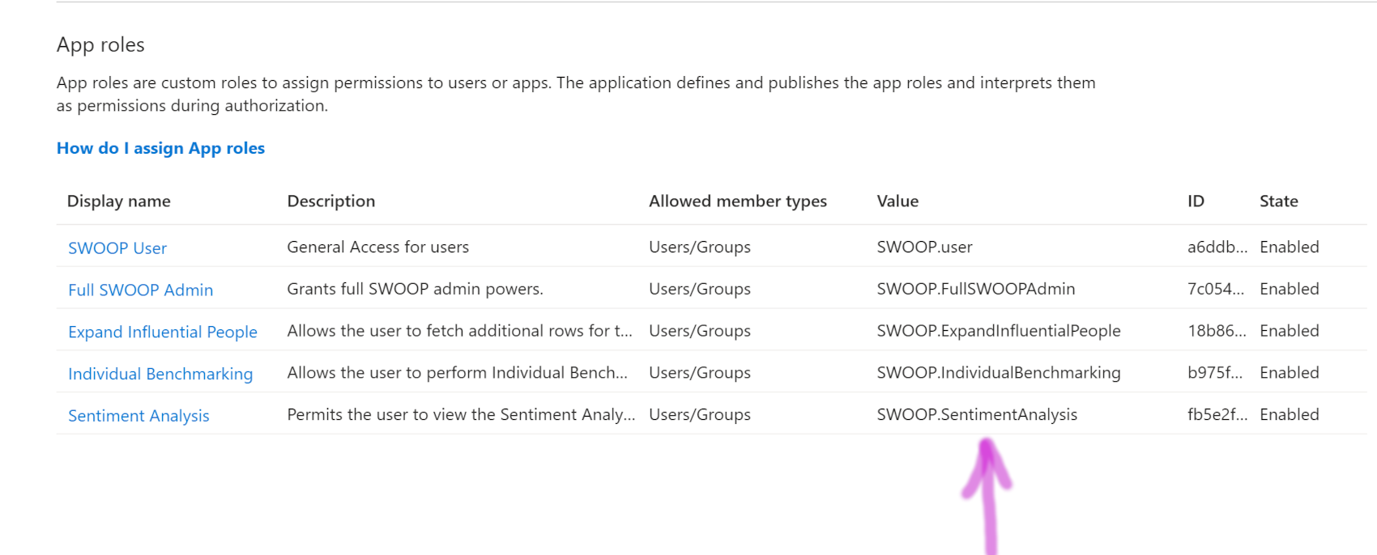Click the App roles section heading
This screenshot has width=1377, height=555.
click(x=100, y=45)
